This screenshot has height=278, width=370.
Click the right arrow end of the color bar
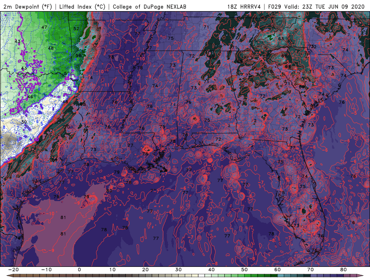(x=361, y=275)
